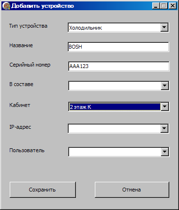The height and width of the screenshot is (210, 179).
Task: Focus the Серийный номер field with AAA123
Action: click(x=119, y=66)
